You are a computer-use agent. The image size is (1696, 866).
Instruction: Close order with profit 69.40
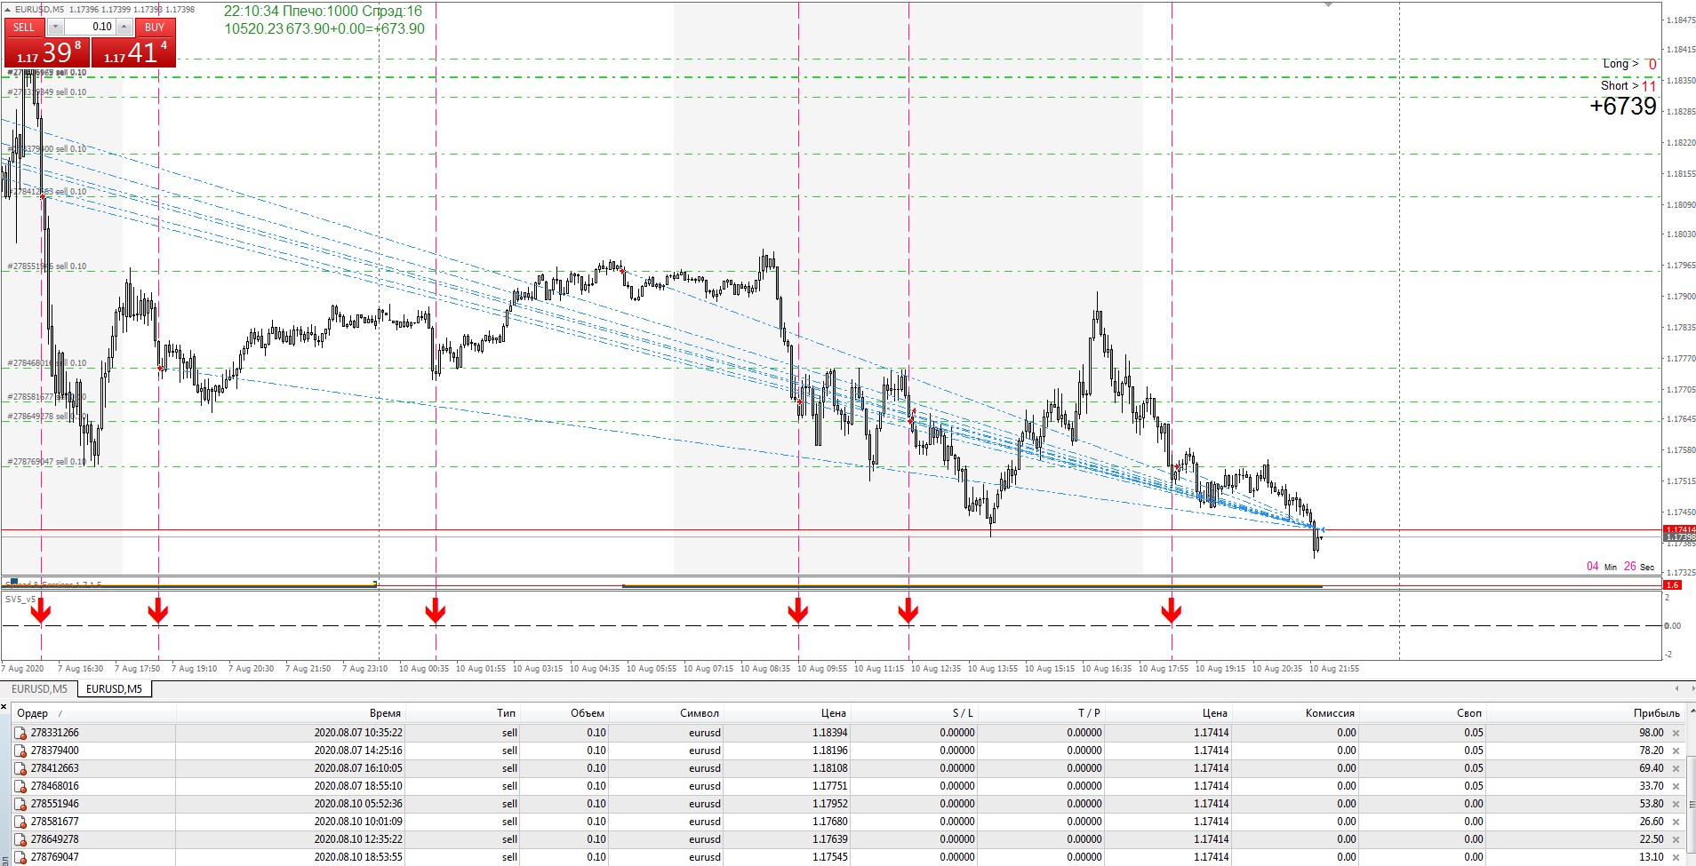[x=1676, y=768]
